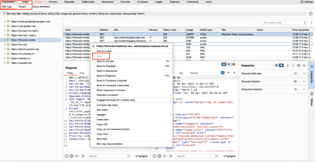Viewport: 315px width, 162px height.
Task: Open Engagement tools submenu in context menu
Action: [132, 100]
